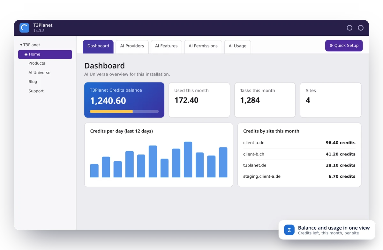Switch to the AI Features tab
Image resolution: width=383 pixels, height=250 pixels.
(x=166, y=46)
